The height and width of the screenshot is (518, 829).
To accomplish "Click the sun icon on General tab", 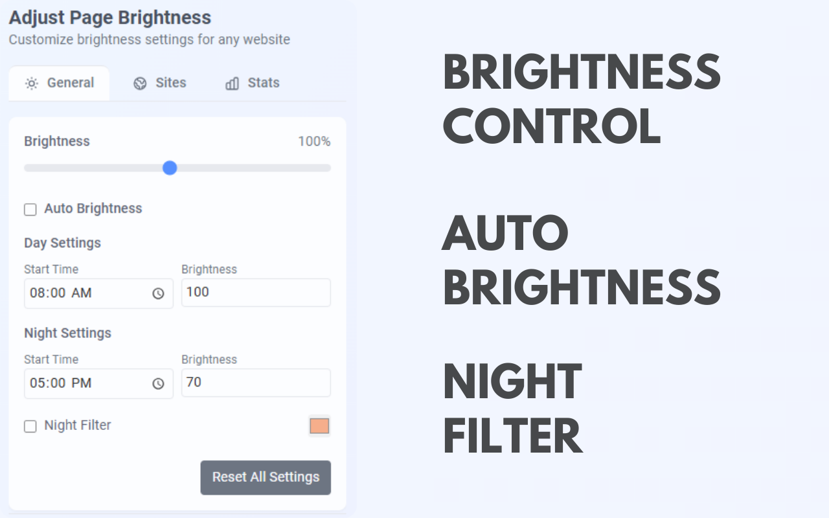I will pyautogui.click(x=32, y=84).
